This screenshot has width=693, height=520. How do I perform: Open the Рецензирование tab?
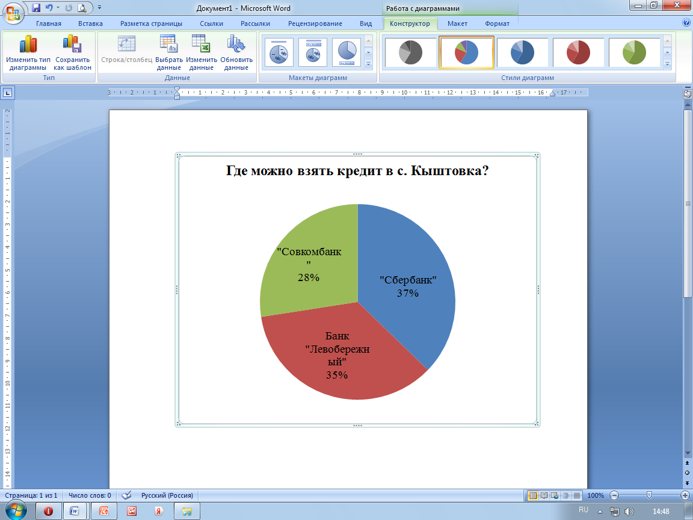[315, 23]
